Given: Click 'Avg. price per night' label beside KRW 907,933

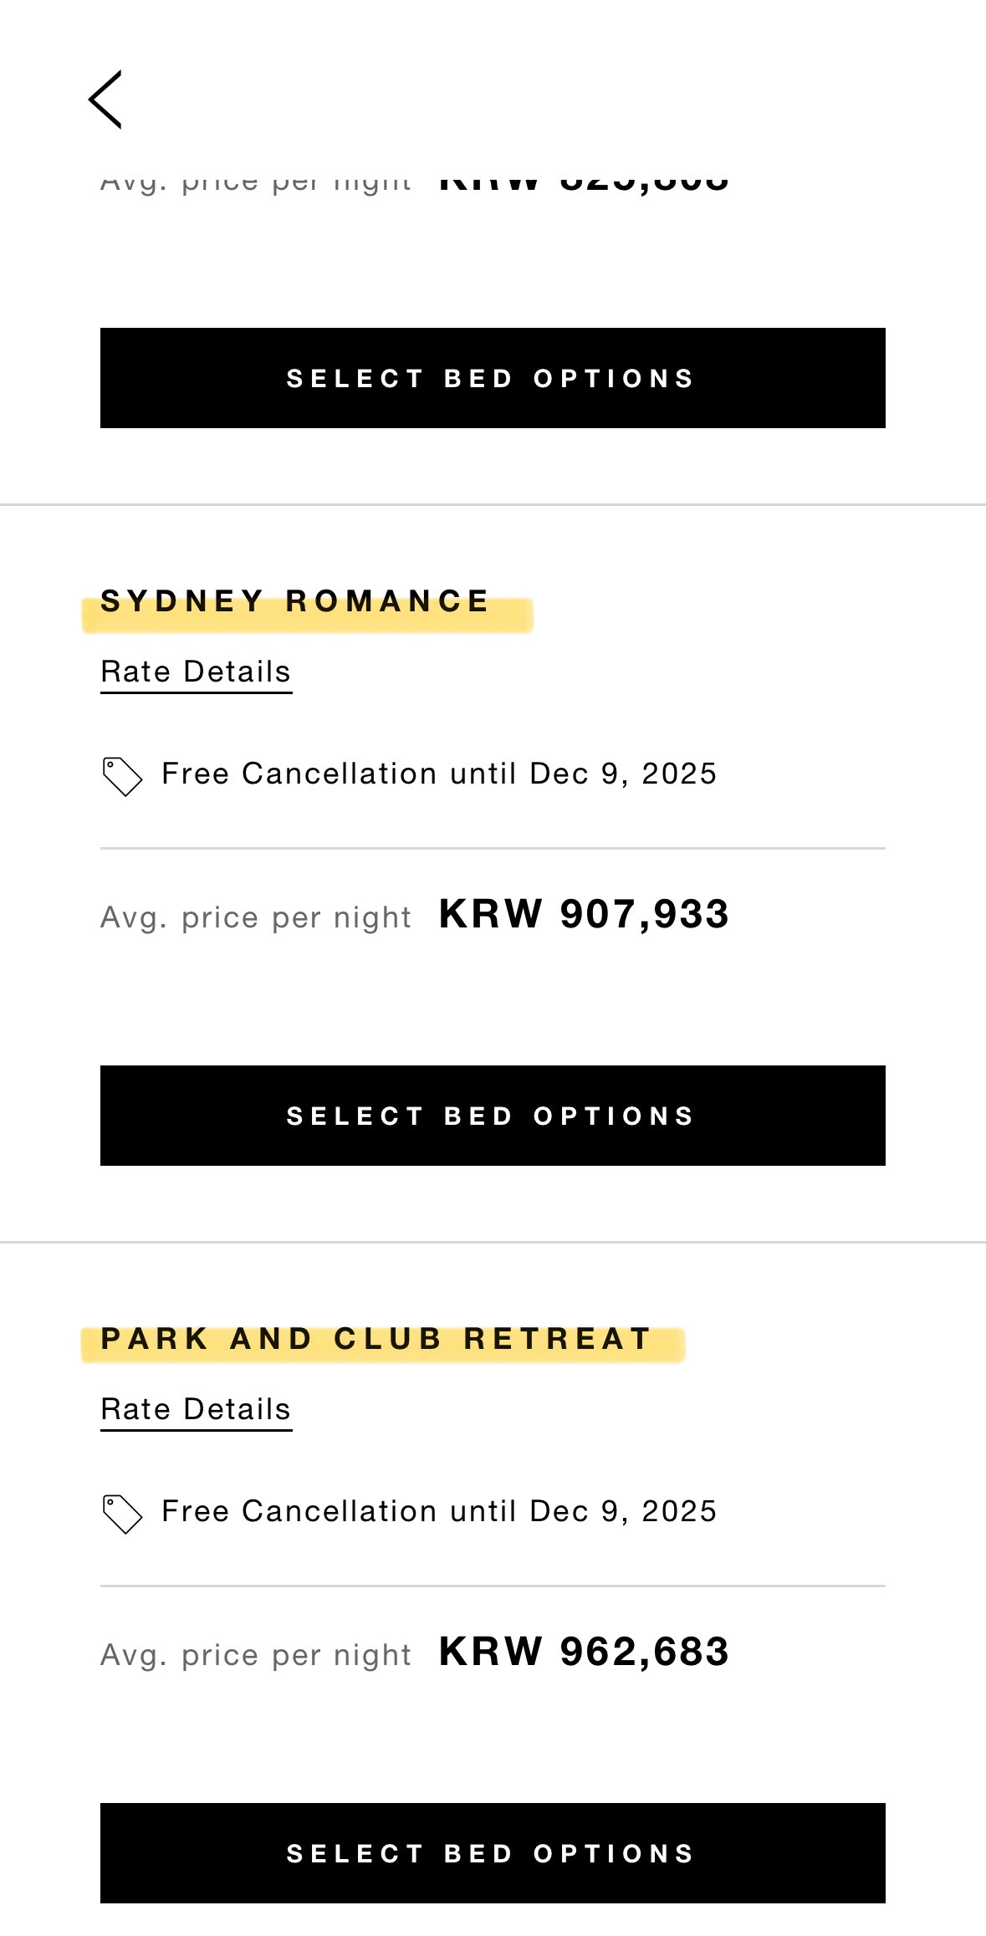Looking at the screenshot, I should pyautogui.click(x=256, y=917).
